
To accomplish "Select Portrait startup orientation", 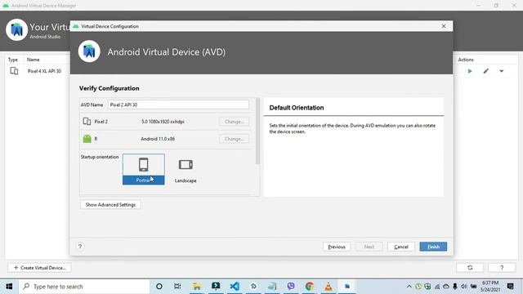I will click(144, 169).
